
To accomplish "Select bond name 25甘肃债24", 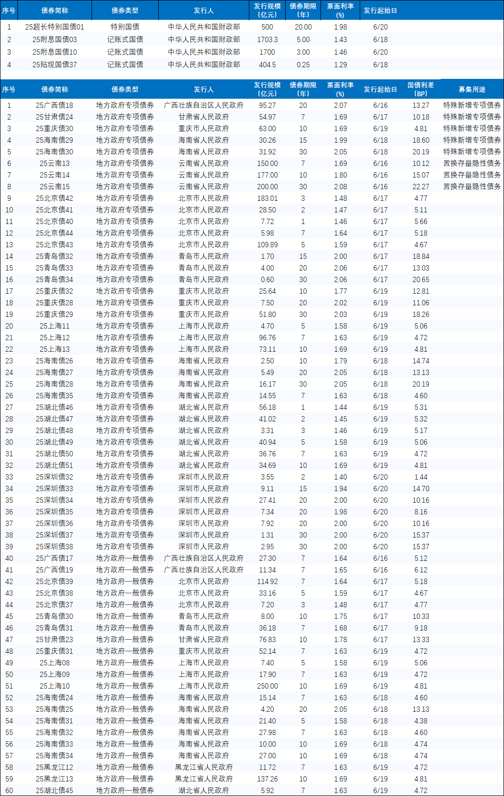I will coord(55,117).
